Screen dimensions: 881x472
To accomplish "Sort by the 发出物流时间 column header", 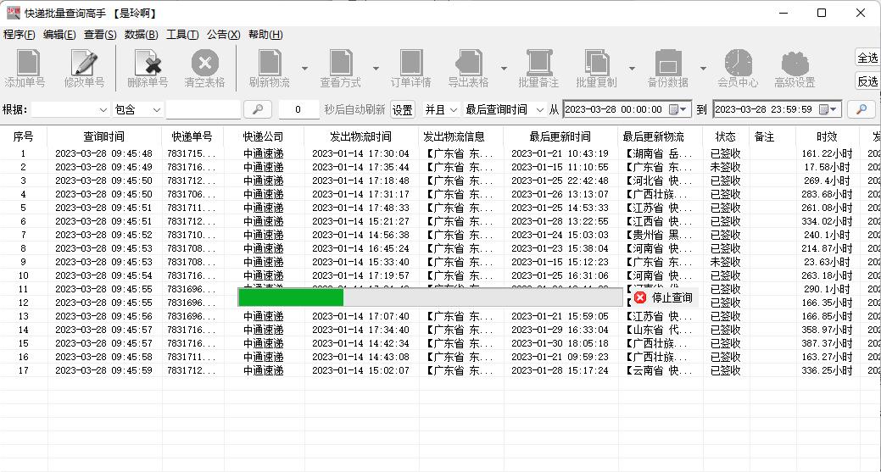I will pos(360,136).
